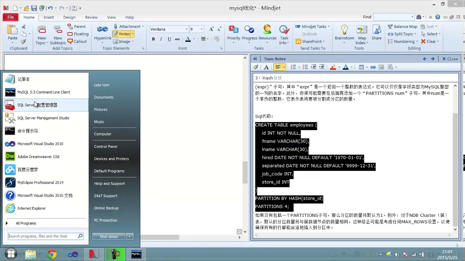Click the Resources person icon

click(x=267, y=29)
